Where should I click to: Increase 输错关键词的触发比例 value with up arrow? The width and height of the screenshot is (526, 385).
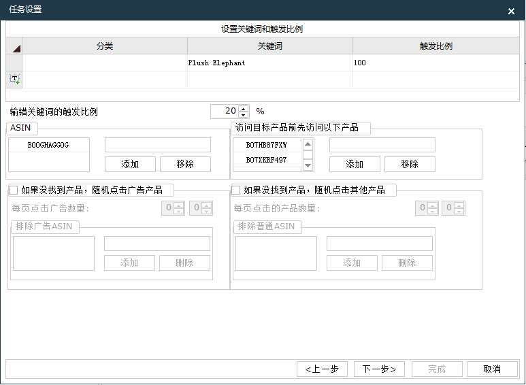(x=244, y=108)
